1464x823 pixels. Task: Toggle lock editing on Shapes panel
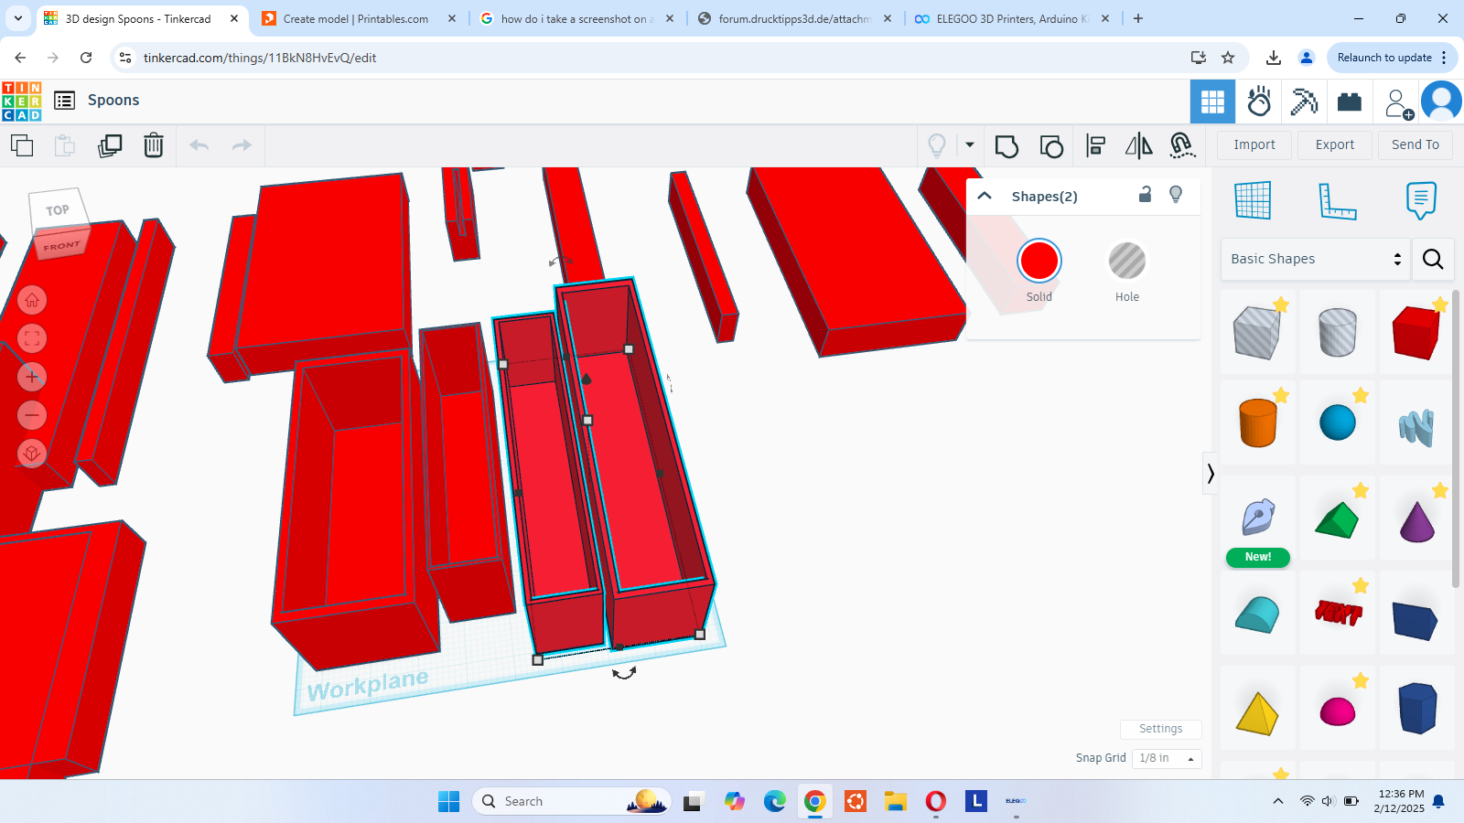tap(1145, 195)
